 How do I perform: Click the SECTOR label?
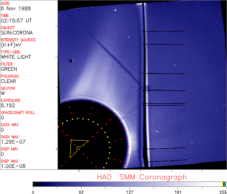8,88
